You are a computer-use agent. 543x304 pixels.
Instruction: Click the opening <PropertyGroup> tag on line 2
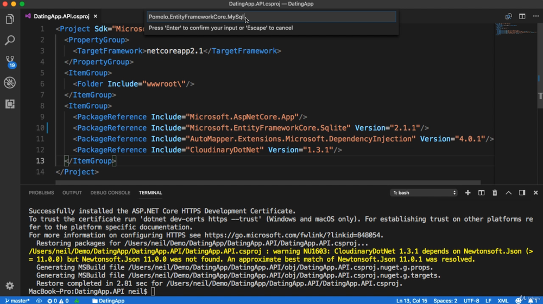(x=97, y=40)
